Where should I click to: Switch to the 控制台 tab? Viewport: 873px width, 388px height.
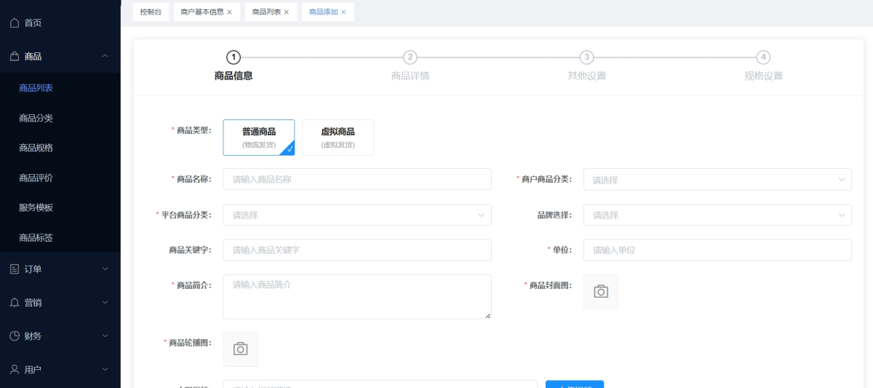pyautogui.click(x=151, y=12)
